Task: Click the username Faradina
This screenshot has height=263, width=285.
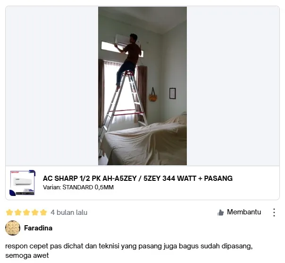Action: tap(38, 228)
